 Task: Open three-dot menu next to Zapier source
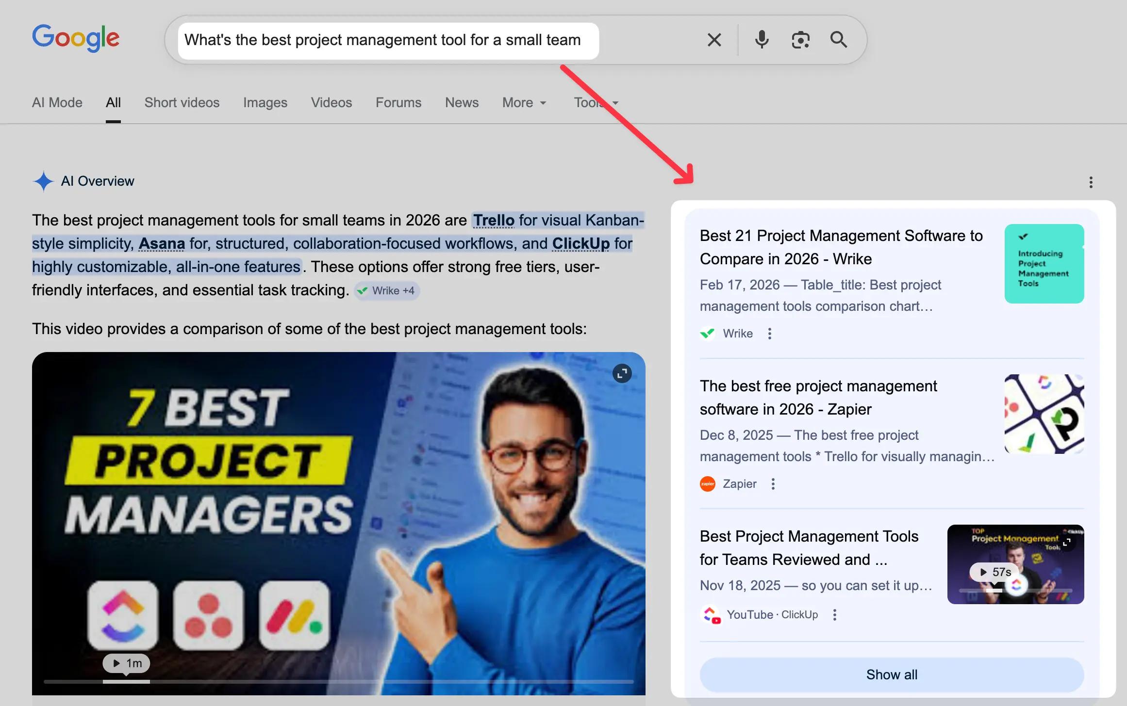click(x=773, y=484)
